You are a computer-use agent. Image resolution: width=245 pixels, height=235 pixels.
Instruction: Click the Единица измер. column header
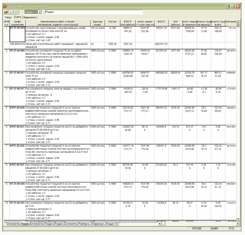pyautogui.click(x=97, y=23)
